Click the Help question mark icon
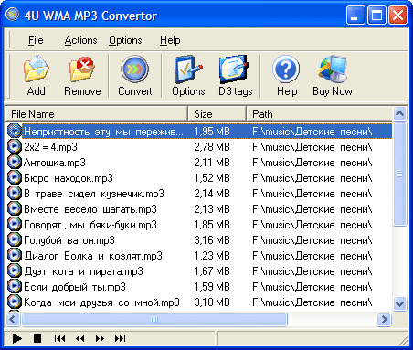The height and width of the screenshot is (350, 413). (286, 69)
